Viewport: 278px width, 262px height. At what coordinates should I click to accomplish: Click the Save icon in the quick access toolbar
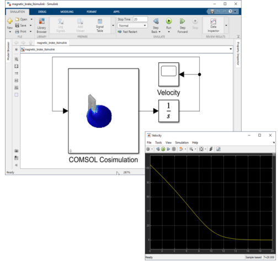(212, 12)
